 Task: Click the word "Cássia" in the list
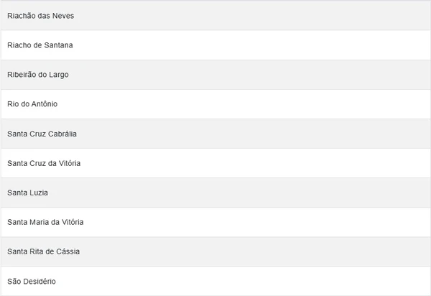tap(67, 251)
